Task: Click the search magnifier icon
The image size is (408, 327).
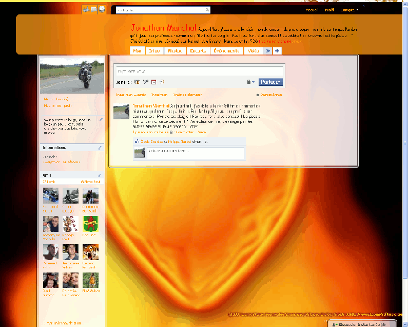Action: 207,10
